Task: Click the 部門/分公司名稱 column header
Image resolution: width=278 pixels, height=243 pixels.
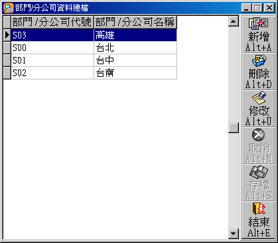Action: (135, 23)
